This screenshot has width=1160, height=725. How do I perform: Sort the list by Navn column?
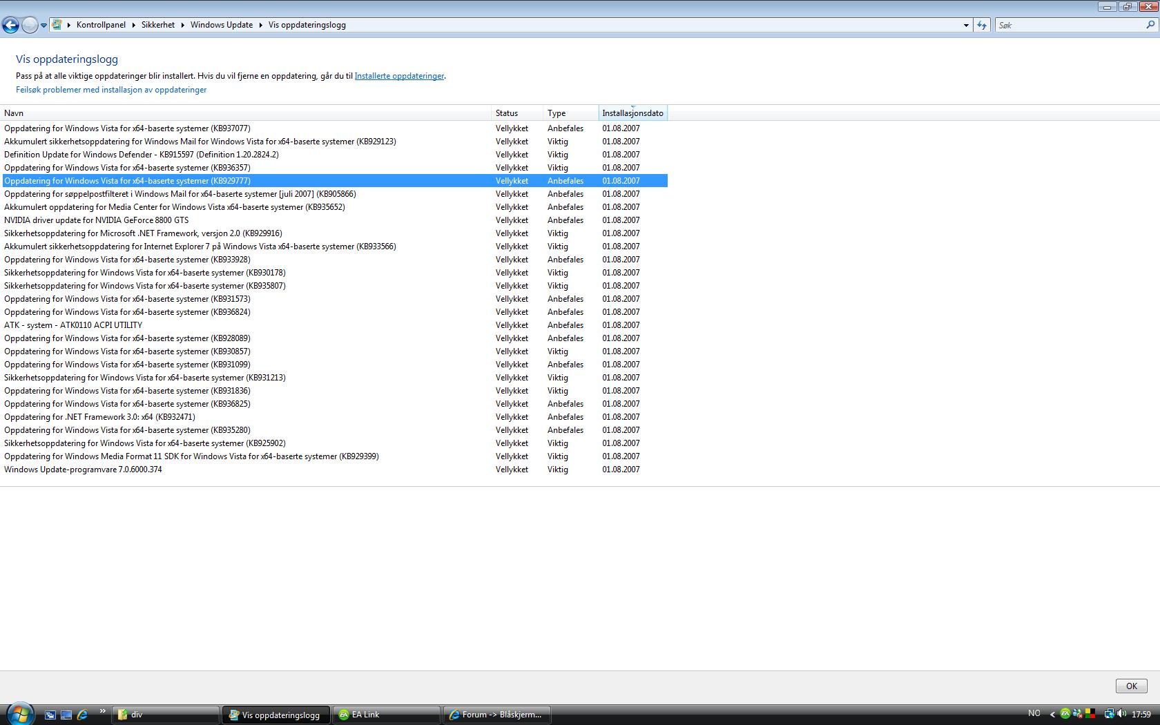tap(246, 113)
